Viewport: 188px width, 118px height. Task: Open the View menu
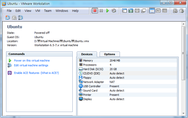[x=28, y=11]
